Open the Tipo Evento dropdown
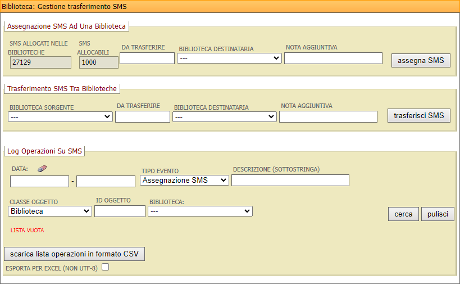460x284 pixels. tap(184, 180)
